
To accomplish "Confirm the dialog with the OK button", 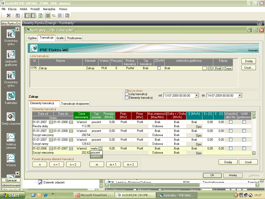I will (x=212, y=175).
